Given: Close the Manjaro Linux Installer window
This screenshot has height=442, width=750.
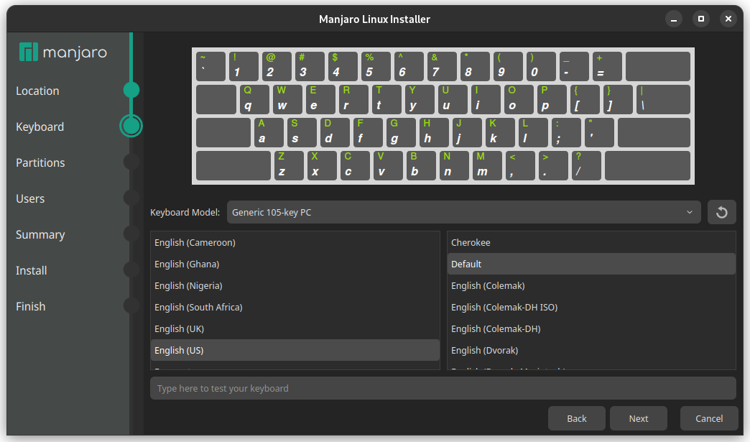Looking at the screenshot, I should click(x=728, y=19).
